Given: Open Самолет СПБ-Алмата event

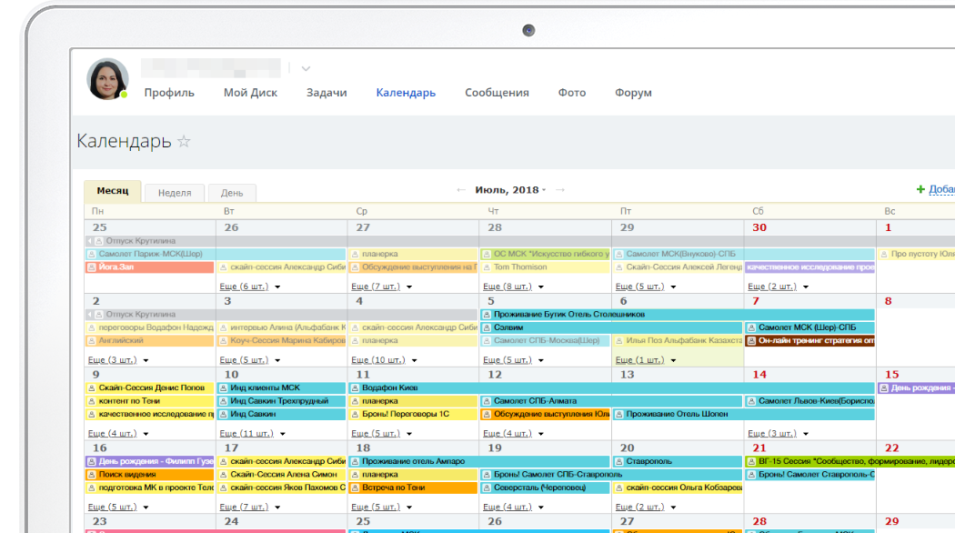Looking at the screenshot, I should click(611, 401).
